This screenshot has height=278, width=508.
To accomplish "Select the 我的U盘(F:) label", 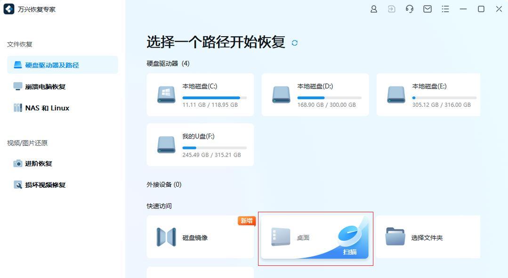I will [198, 136].
